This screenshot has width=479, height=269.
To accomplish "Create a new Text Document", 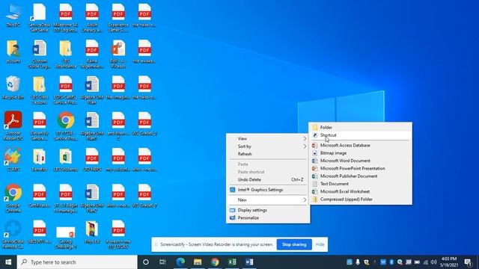I will (360, 184).
